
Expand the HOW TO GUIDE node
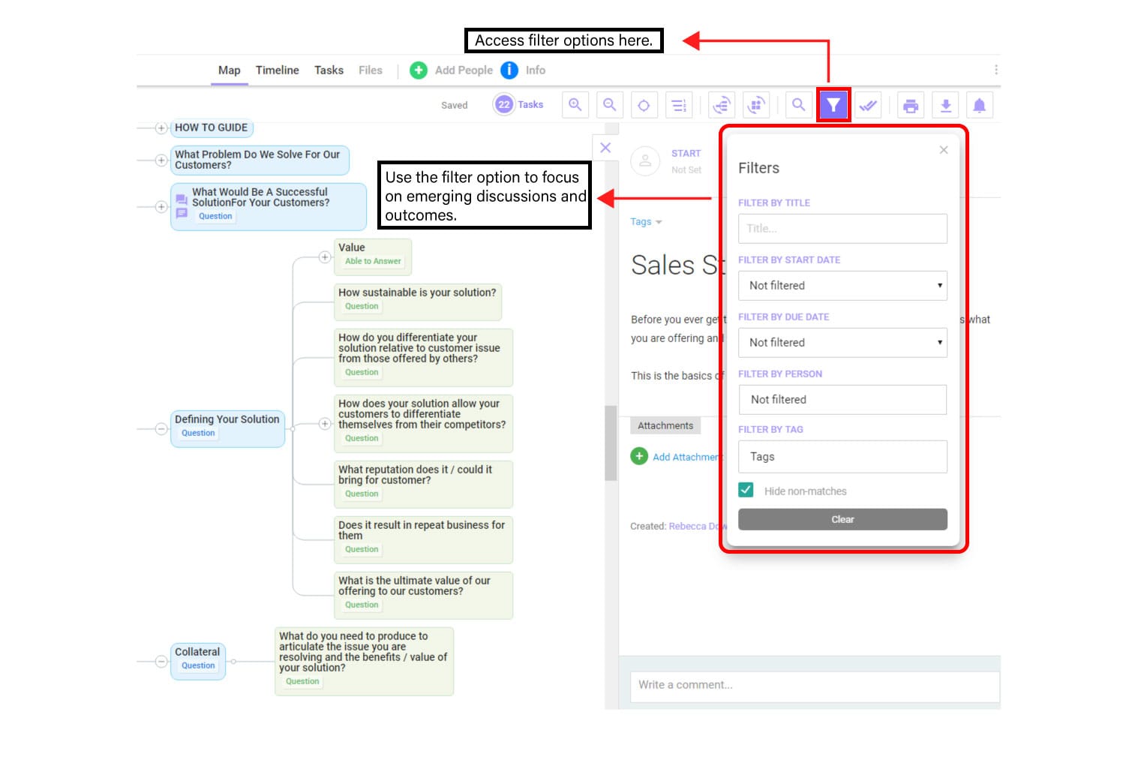[x=161, y=128]
